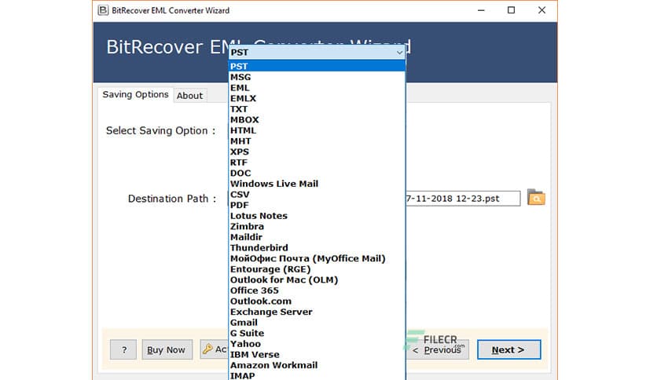Click the Next > button
Screen dimensions: 657x380
coord(508,349)
